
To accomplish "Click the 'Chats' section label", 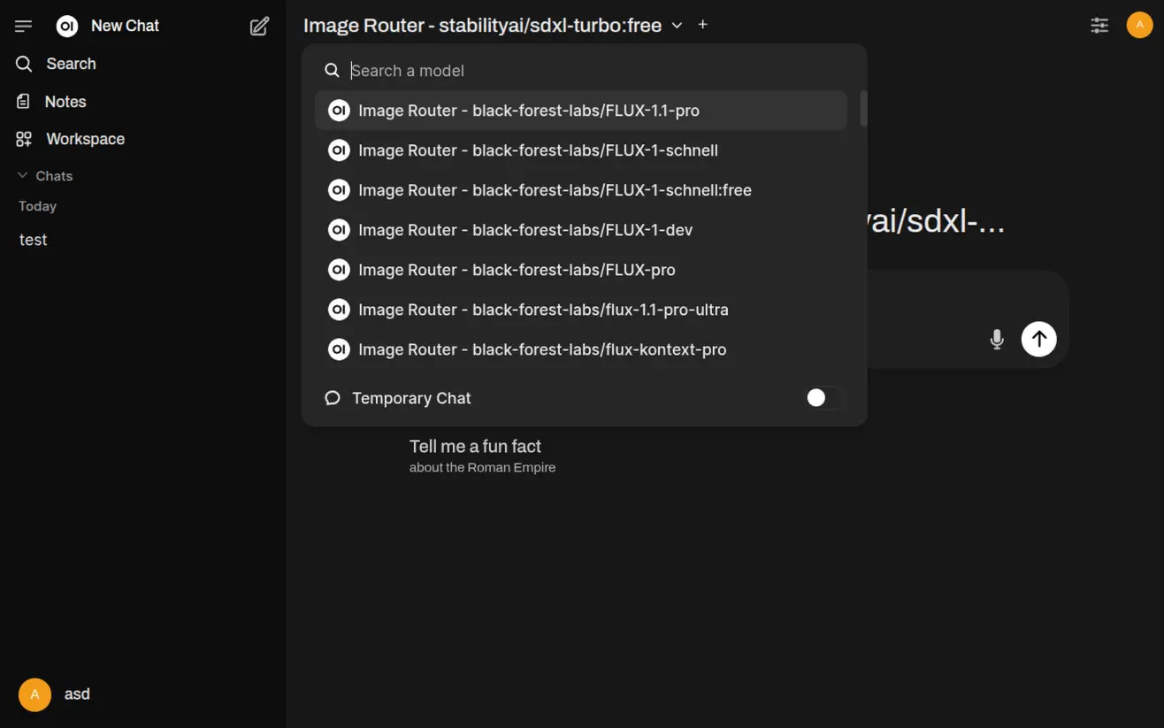I will (x=54, y=176).
